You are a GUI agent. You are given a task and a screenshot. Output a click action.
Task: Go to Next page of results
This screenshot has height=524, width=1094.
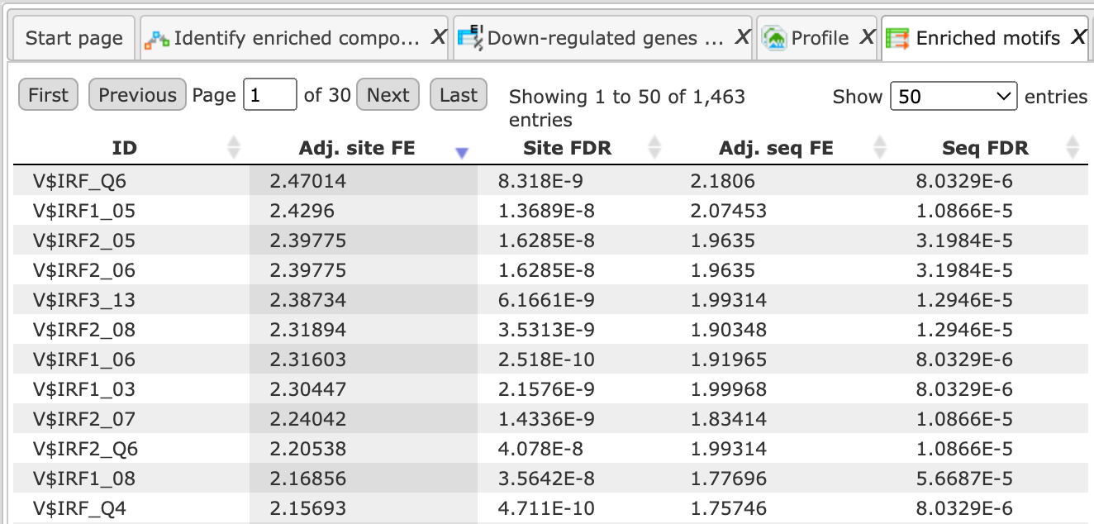click(x=388, y=95)
